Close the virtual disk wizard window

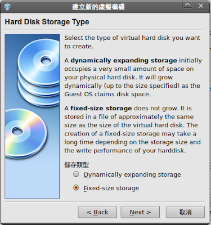click(x=201, y=6)
